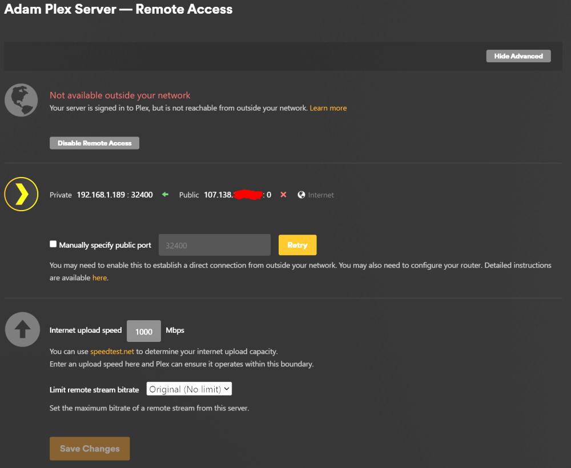Click the green arrow between addresses
Image resolution: width=571 pixels, height=468 pixels.
[166, 194]
